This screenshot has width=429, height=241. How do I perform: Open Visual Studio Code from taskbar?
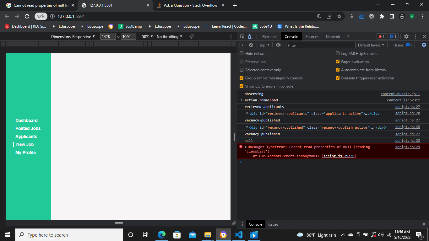(238, 235)
